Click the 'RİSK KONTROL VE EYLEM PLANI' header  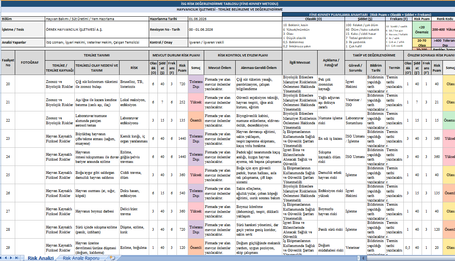pyautogui.click(x=243, y=55)
